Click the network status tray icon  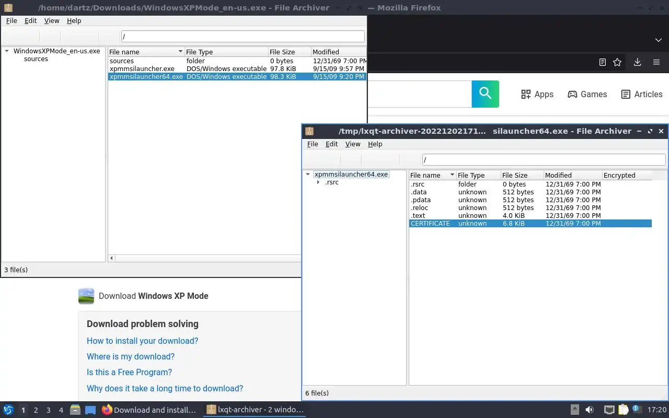point(609,410)
